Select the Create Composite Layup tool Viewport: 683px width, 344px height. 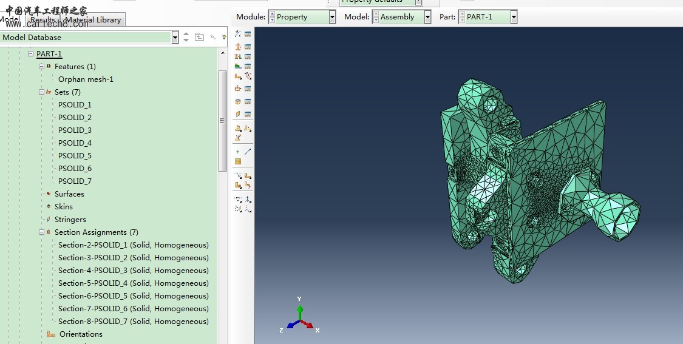point(238,66)
